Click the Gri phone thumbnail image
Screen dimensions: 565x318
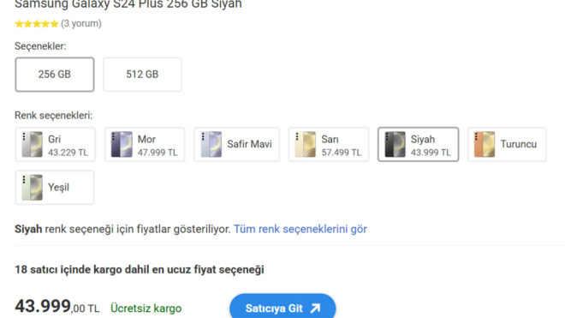[32, 144]
